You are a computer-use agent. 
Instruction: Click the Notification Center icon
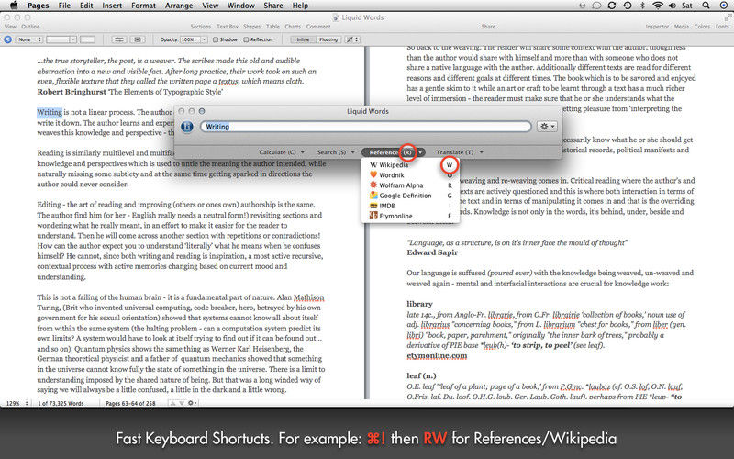(x=724, y=6)
